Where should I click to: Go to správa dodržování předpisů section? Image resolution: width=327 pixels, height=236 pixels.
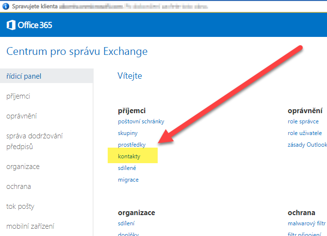point(34,141)
